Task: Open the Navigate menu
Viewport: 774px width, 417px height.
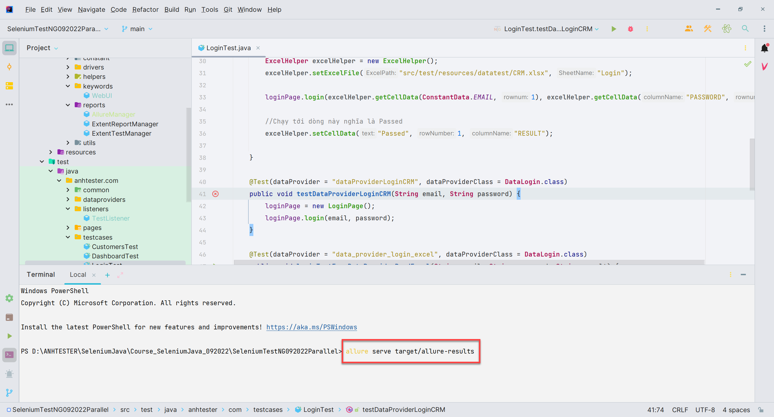Action: click(x=91, y=9)
